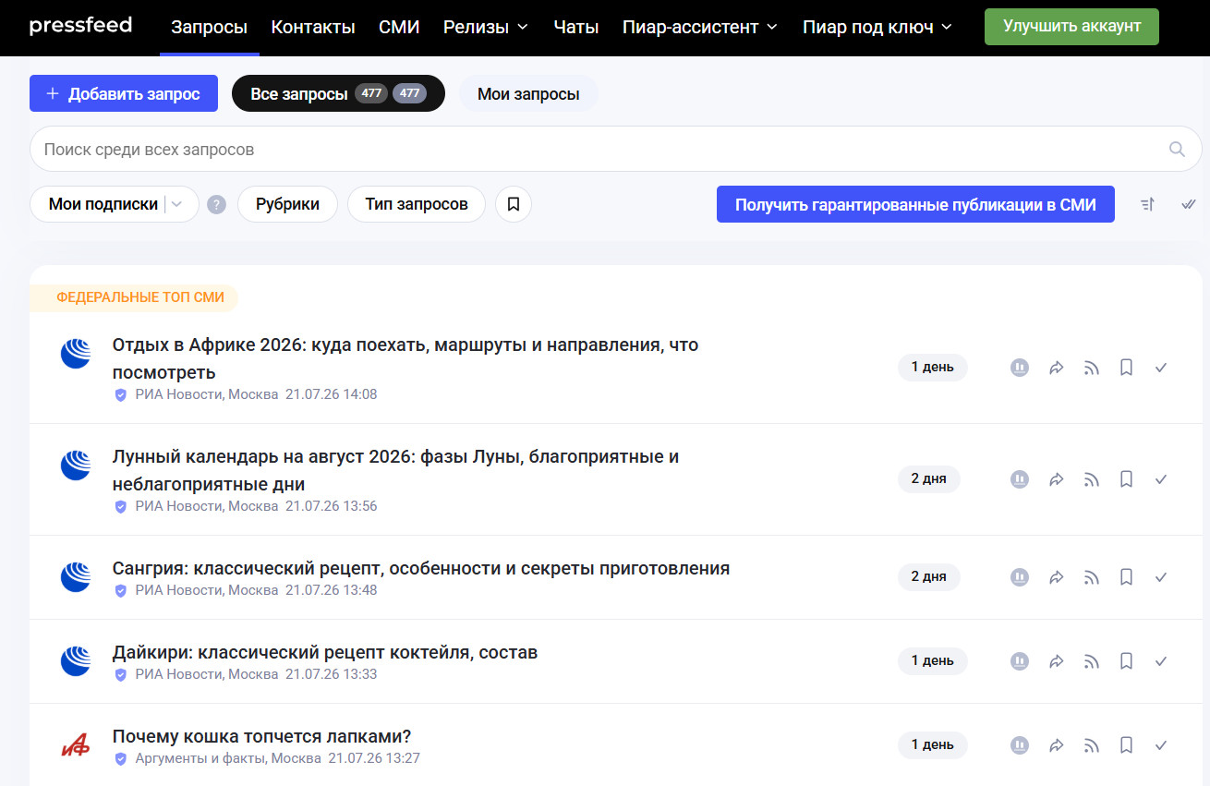Focus the Поиск среди всех запросов field
The image size is (1210, 786).
pos(600,149)
